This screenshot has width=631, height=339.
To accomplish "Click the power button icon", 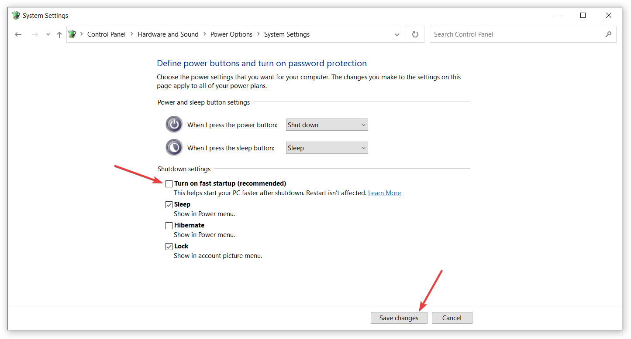I will pos(174,125).
